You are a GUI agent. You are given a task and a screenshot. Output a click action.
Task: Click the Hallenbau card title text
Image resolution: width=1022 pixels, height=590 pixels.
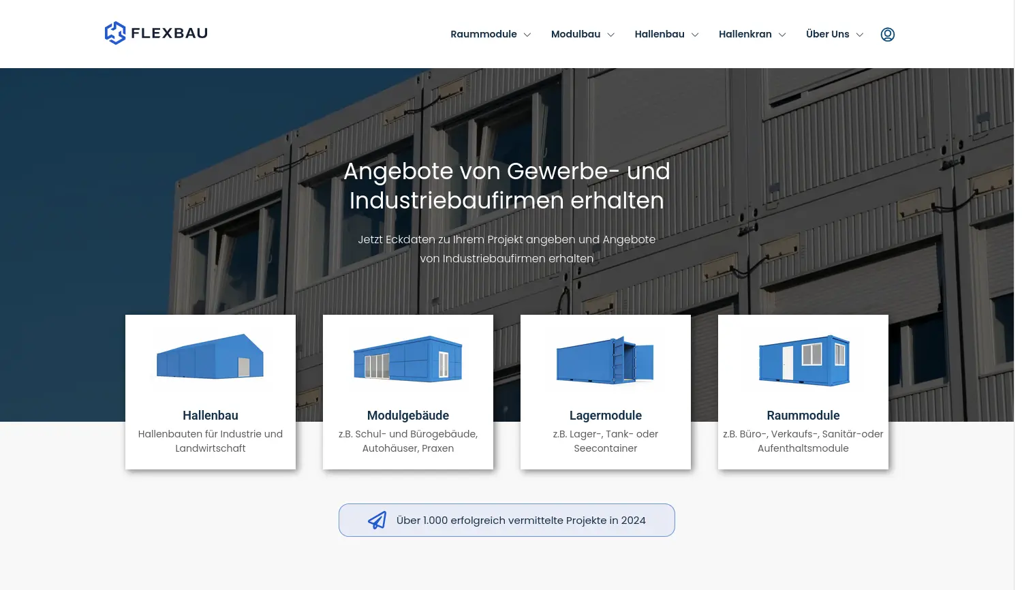click(210, 415)
